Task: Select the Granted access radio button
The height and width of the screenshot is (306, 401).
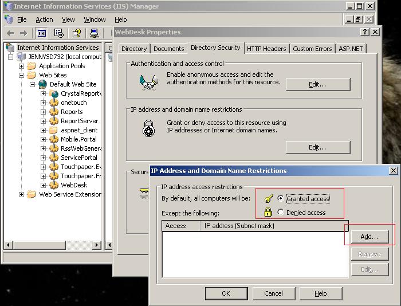Action: [280, 199]
